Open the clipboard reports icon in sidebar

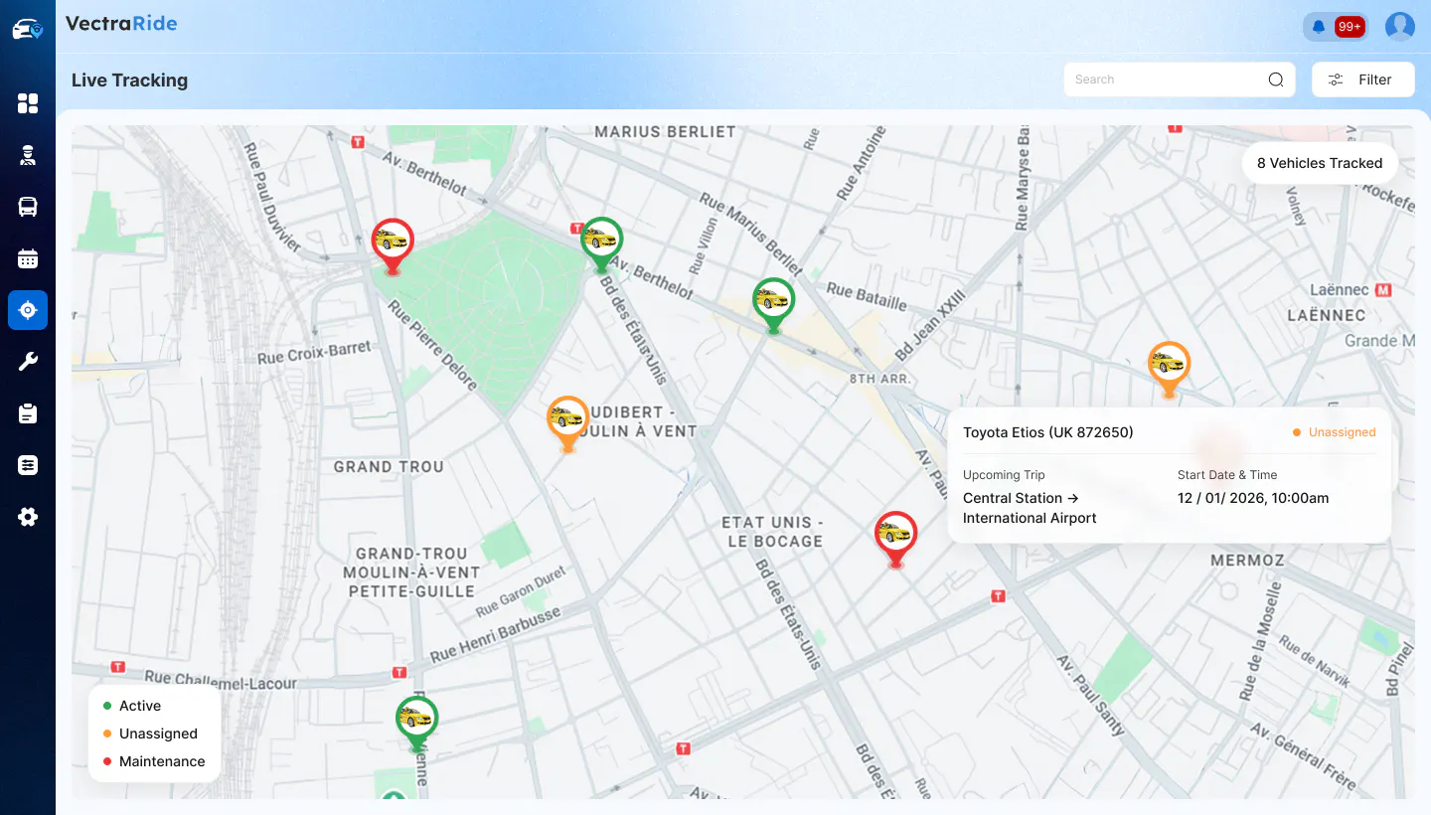(28, 413)
